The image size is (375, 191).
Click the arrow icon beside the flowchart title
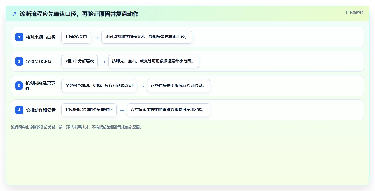tap(14, 14)
